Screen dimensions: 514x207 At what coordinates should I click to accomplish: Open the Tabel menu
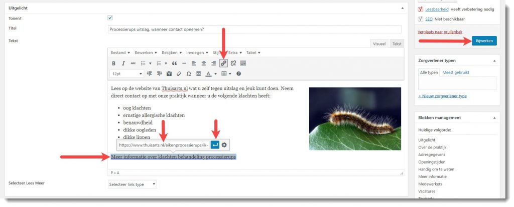pos(253,52)
